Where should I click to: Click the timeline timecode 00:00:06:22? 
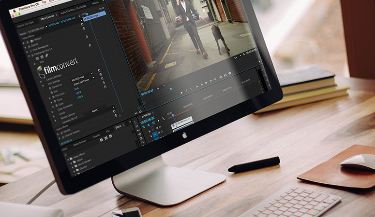(x=148, y=121)
